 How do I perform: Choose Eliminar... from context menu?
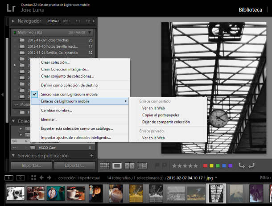coord(49,119)
